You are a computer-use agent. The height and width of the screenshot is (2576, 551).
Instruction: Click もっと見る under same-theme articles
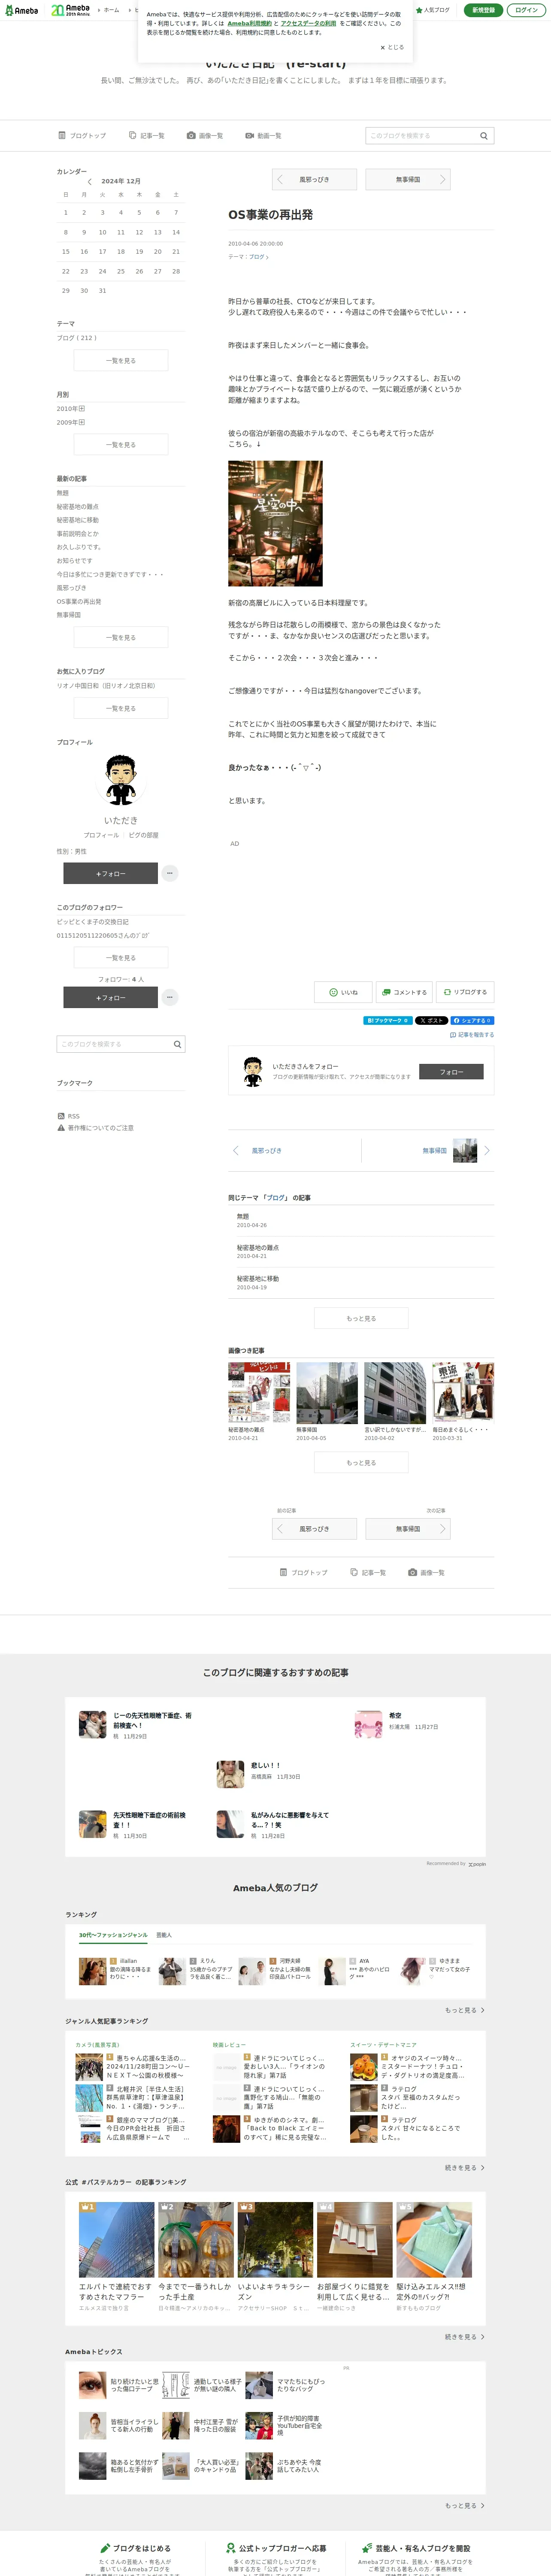[361, 1318]
